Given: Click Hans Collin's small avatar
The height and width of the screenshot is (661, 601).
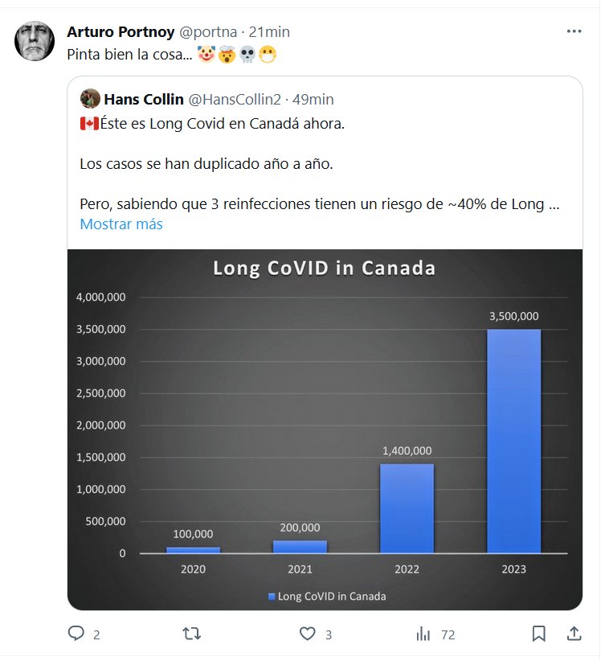Looking at the screenshot, I should (x=90, y=99).
